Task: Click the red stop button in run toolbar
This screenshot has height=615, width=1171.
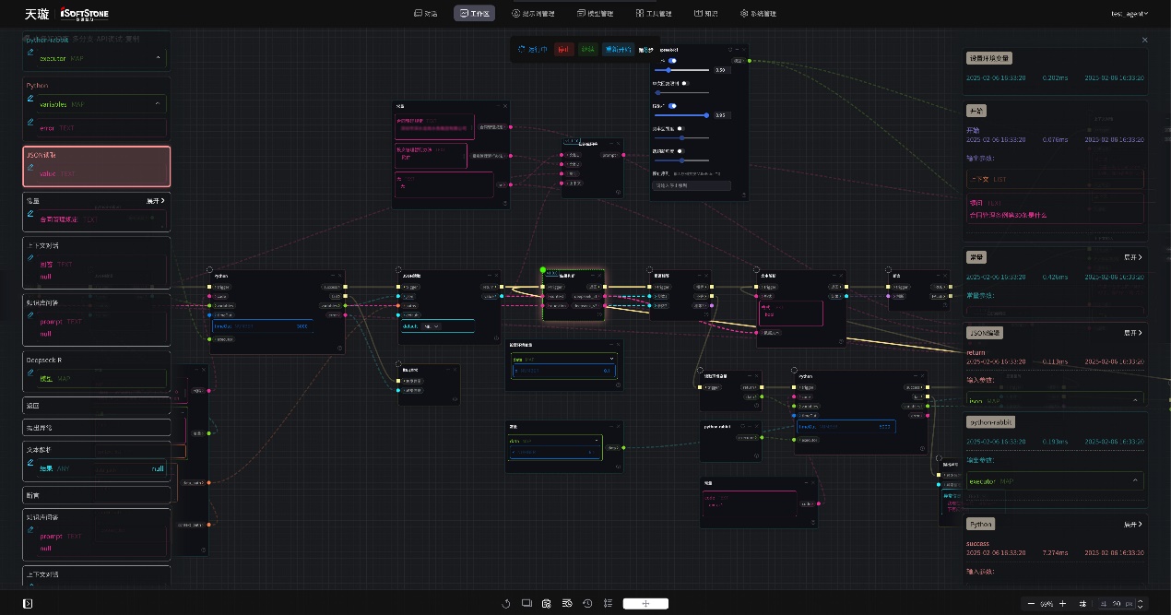Action: (x=563, y=50)
